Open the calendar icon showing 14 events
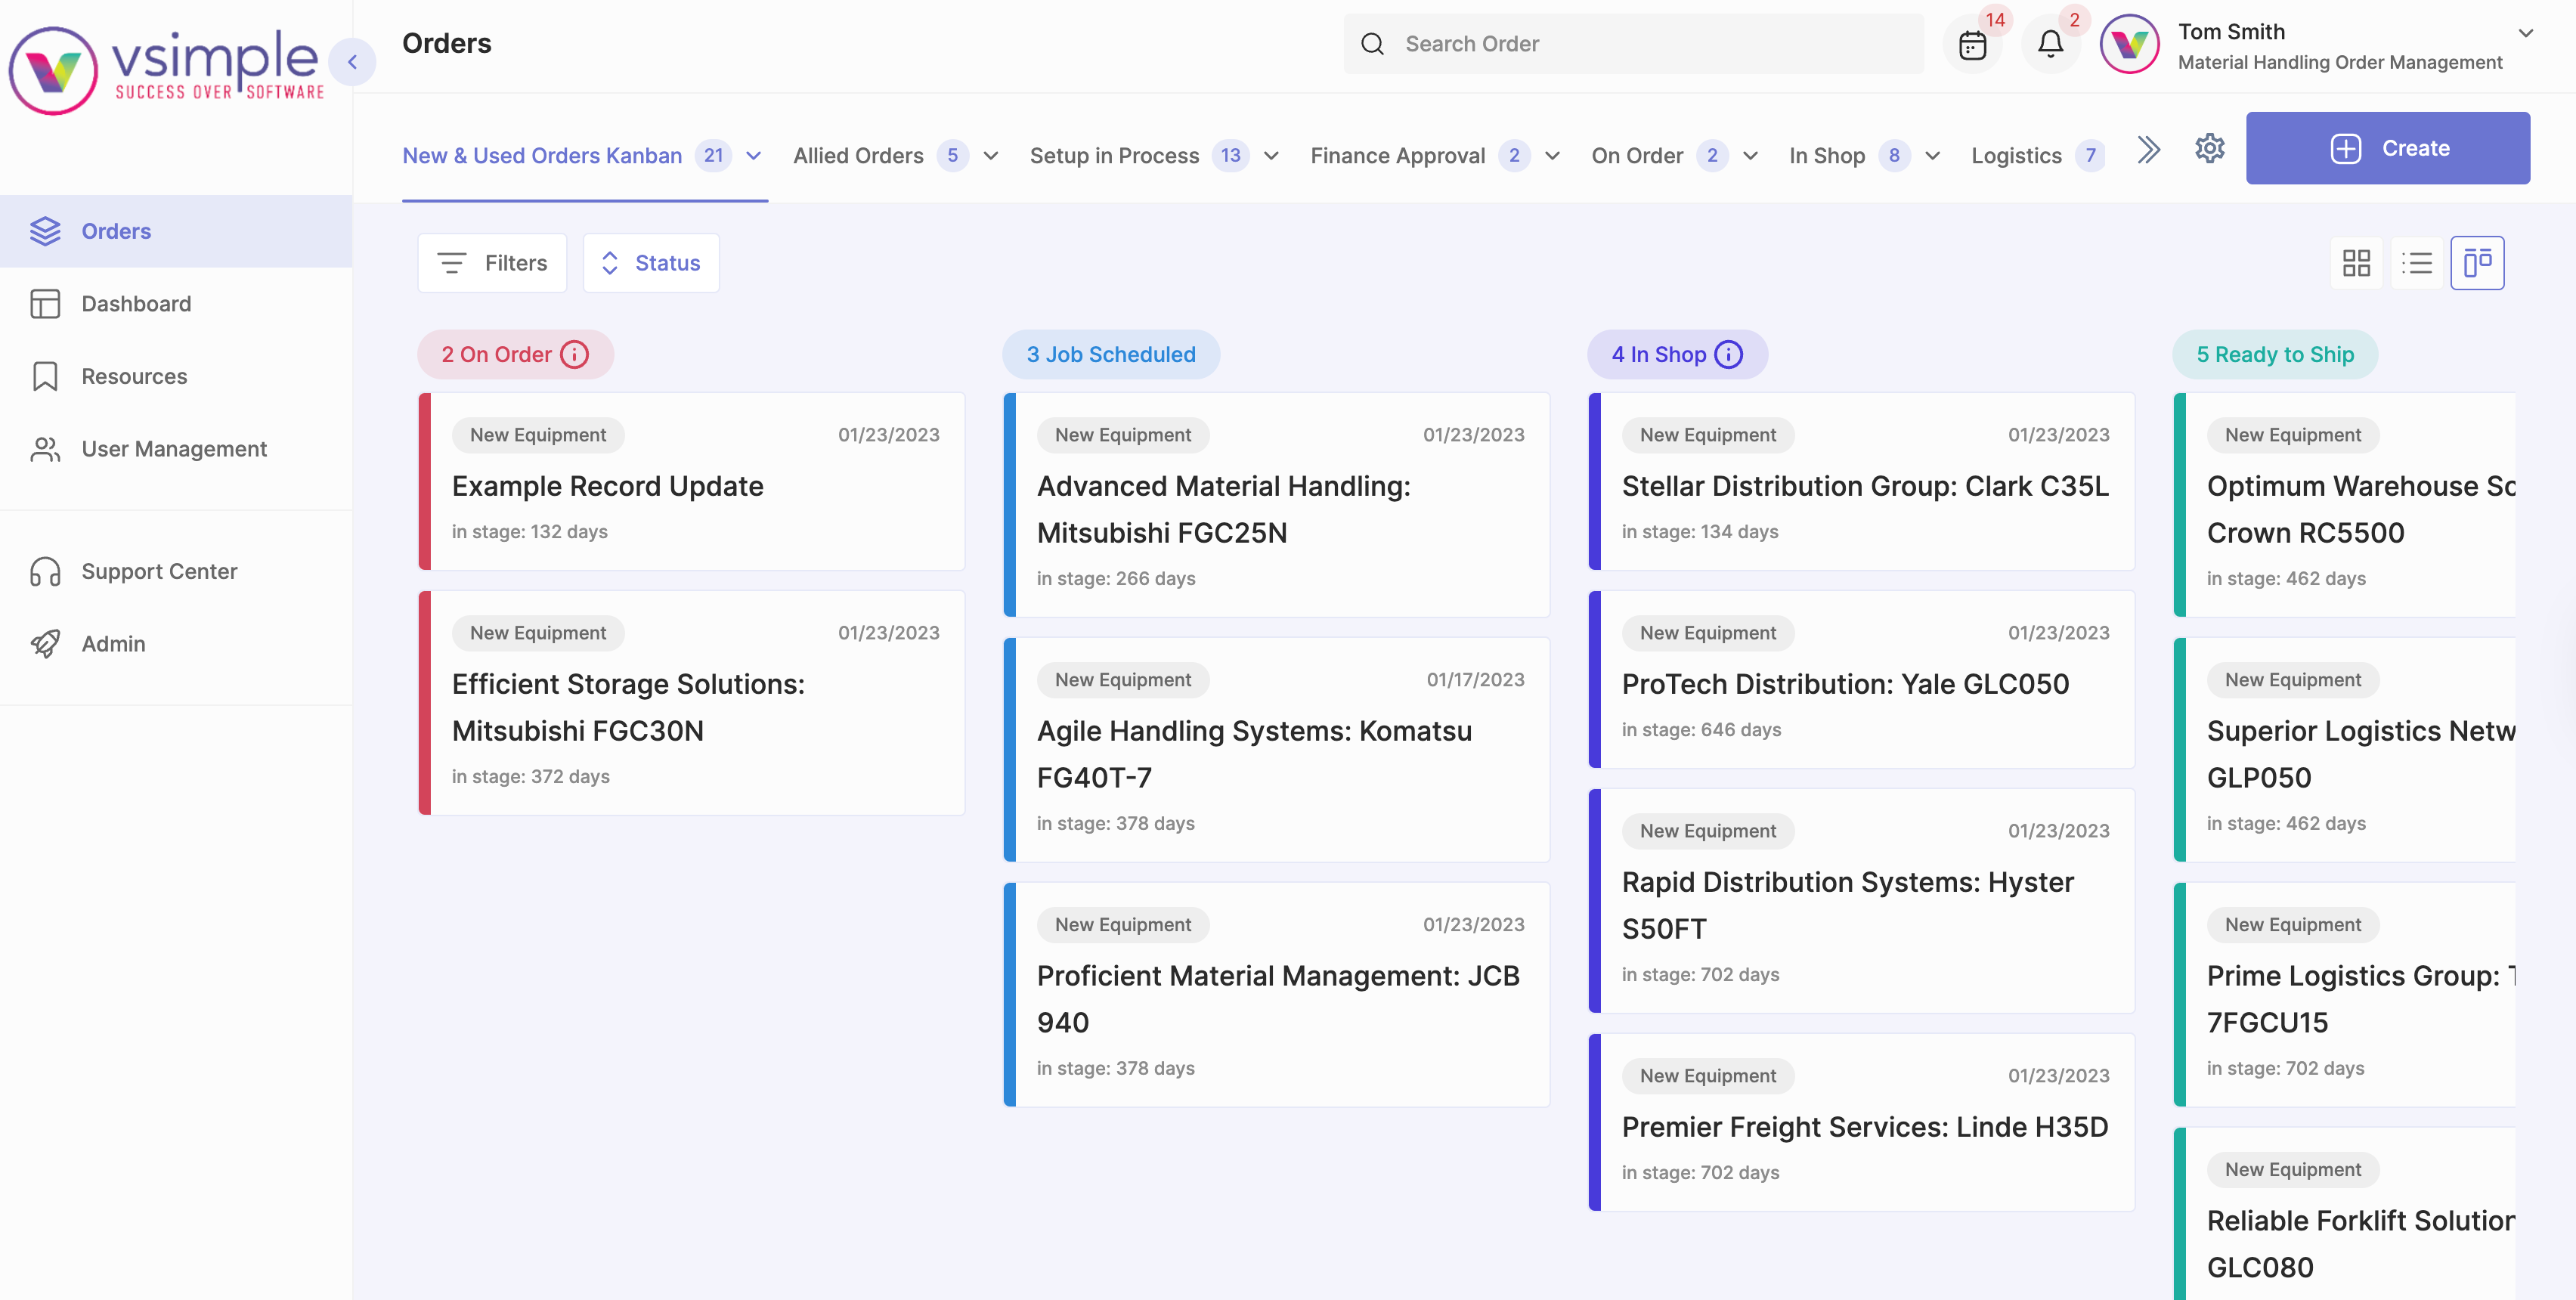The image size is (2576, 1300). point(1974,44)
